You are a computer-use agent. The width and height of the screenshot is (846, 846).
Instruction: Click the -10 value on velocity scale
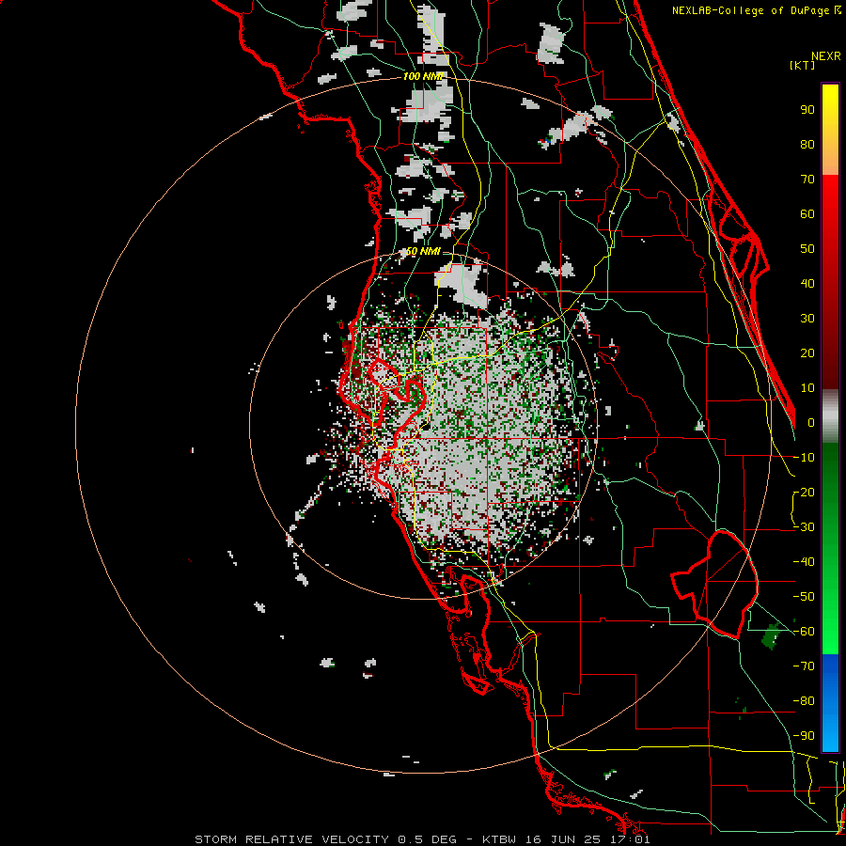coord(804,458)
